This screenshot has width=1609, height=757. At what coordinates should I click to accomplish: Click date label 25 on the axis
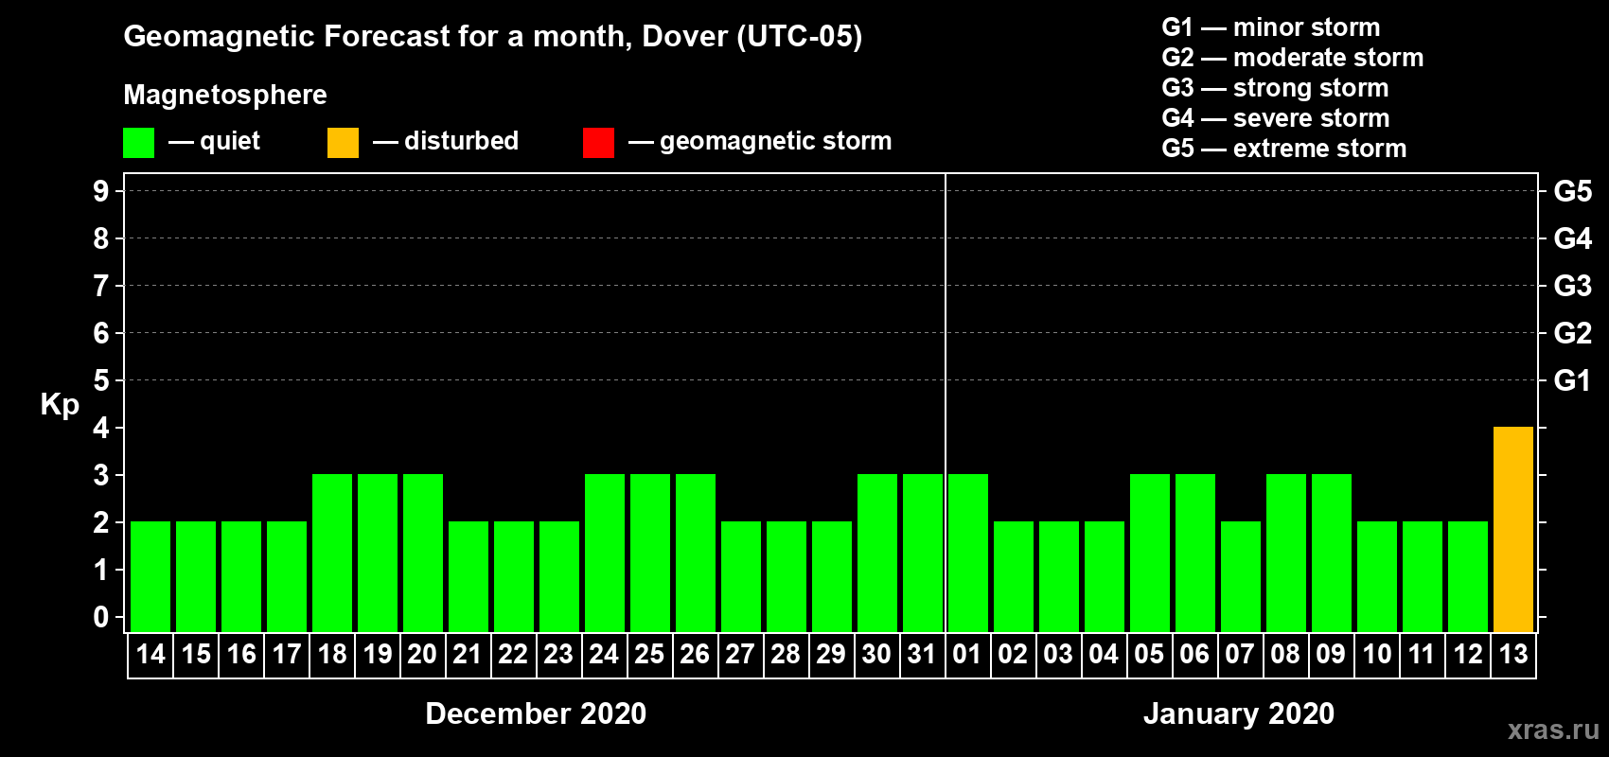click(650, 654)
